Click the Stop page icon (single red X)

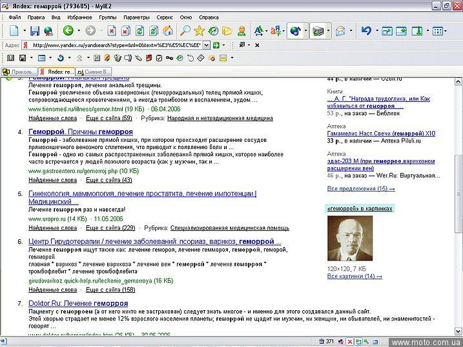pos(112,31)
